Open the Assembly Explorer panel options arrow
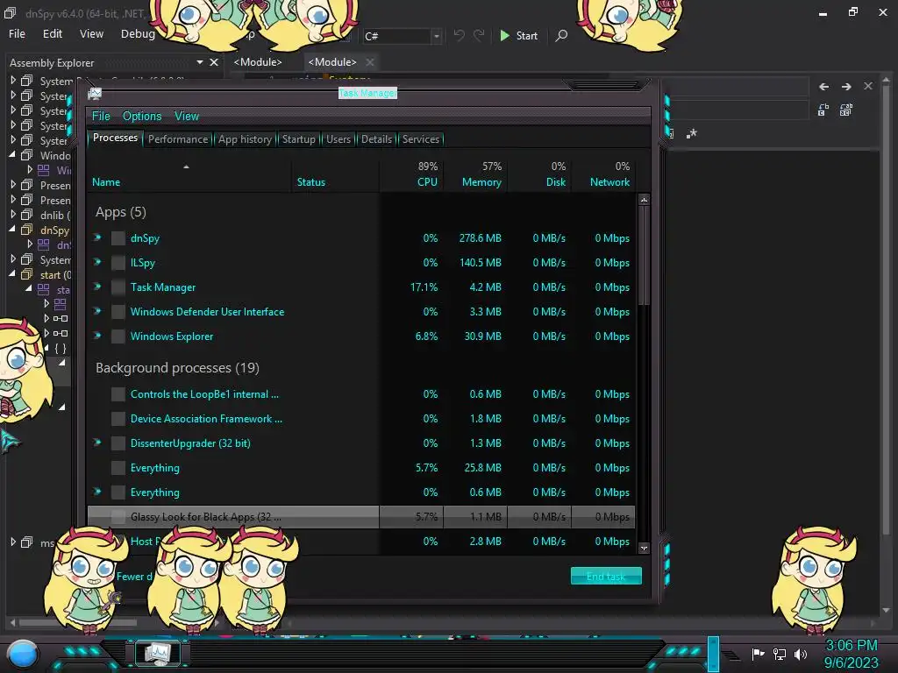898x673 pixels. (x=199, y=62)
